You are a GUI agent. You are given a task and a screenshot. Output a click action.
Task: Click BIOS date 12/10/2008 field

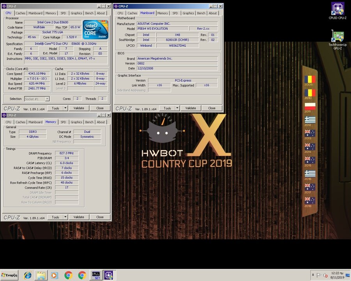coord(177,68)
